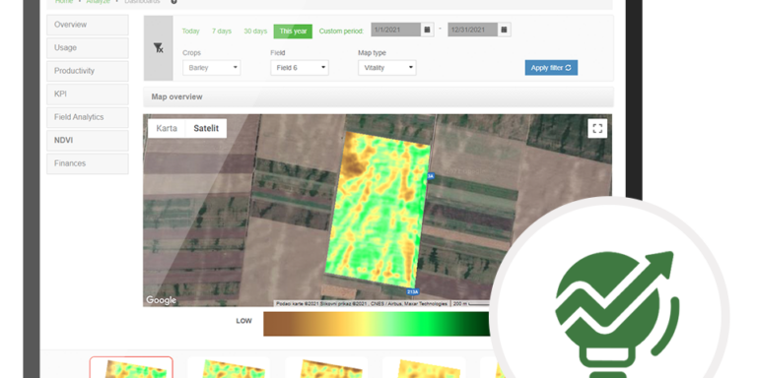The width and height of the screenshot is (757, 378).
Task: Open the end date calendar picker icon
Action: tap(504, 30)
